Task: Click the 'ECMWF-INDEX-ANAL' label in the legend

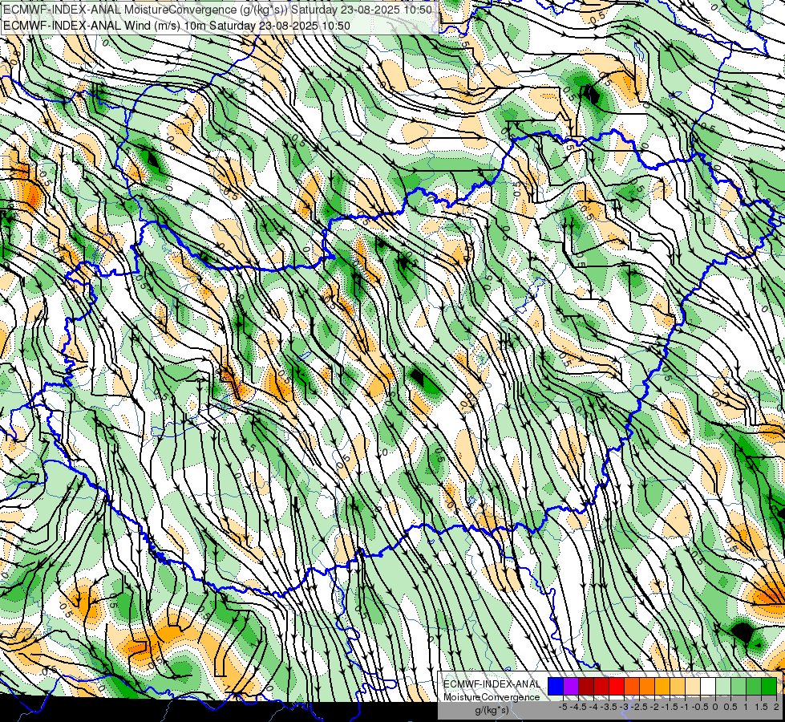Action: [492, 684]
